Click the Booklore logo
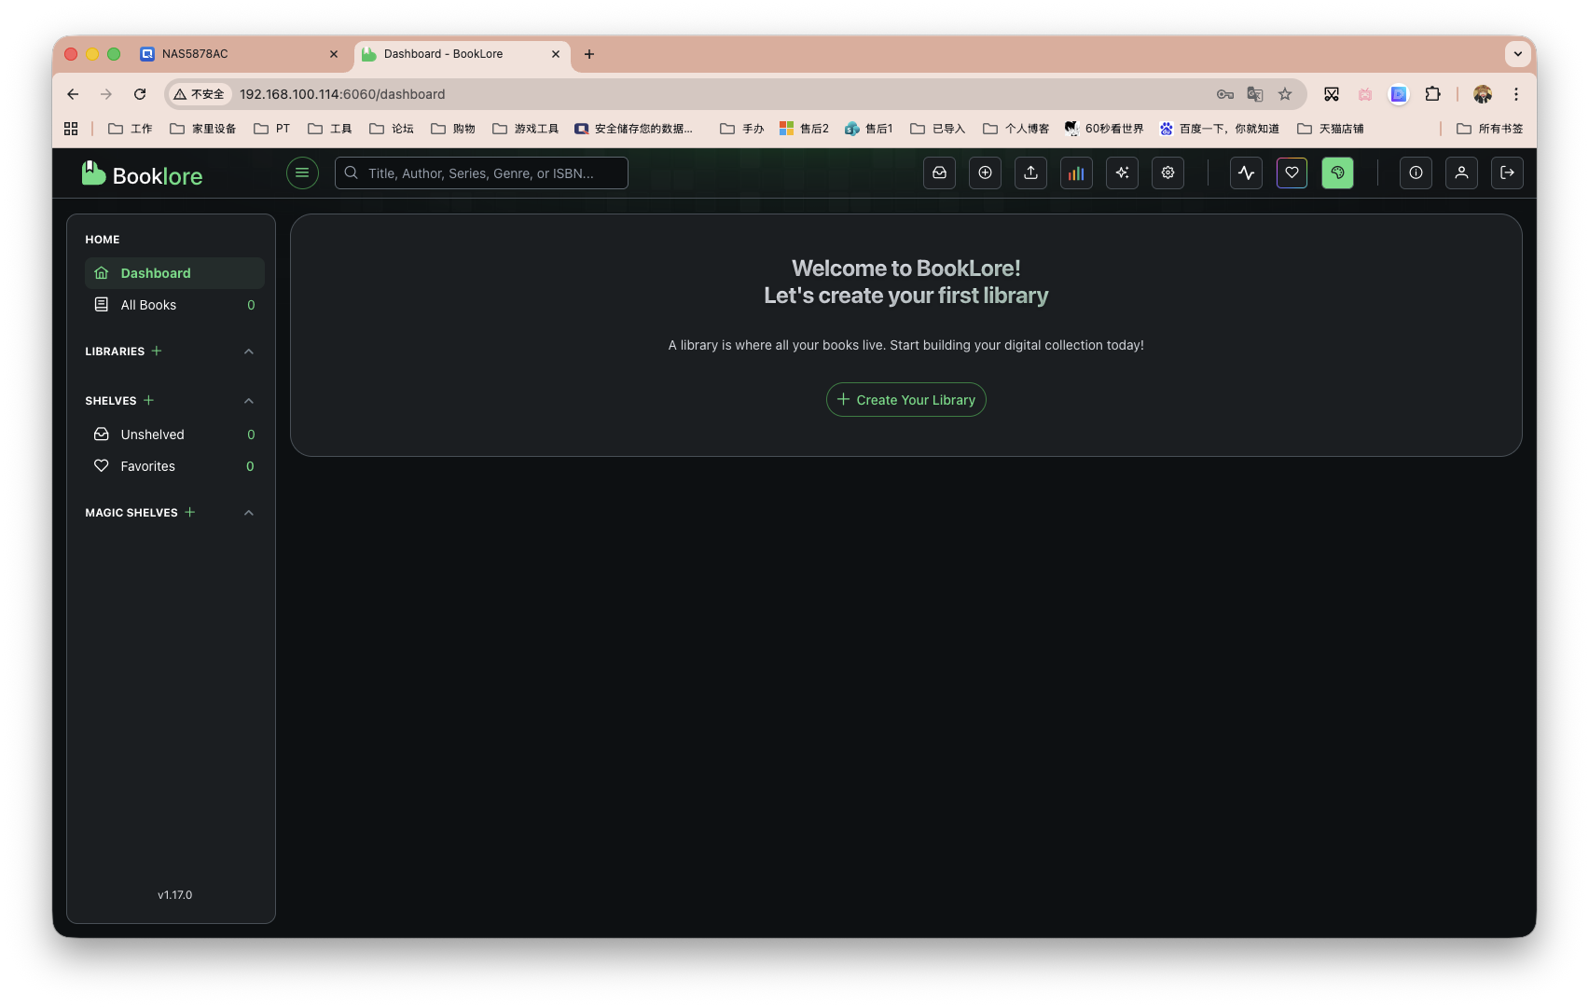Image resolution: width=1589 pixels, height=1007 pixels. tap(142, 174)
